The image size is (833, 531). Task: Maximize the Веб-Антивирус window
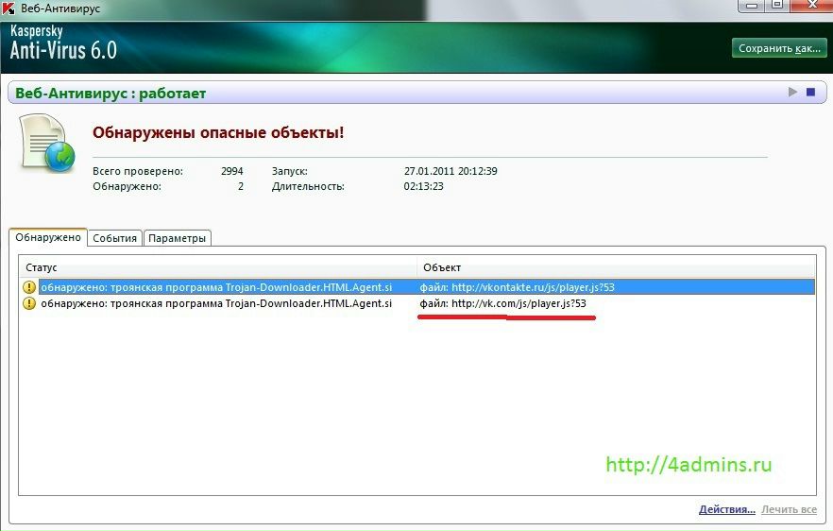click(x=776, y=6)
